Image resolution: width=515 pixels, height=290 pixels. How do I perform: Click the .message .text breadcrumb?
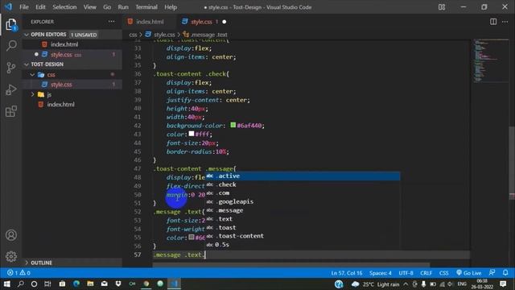tap(205, 35)
